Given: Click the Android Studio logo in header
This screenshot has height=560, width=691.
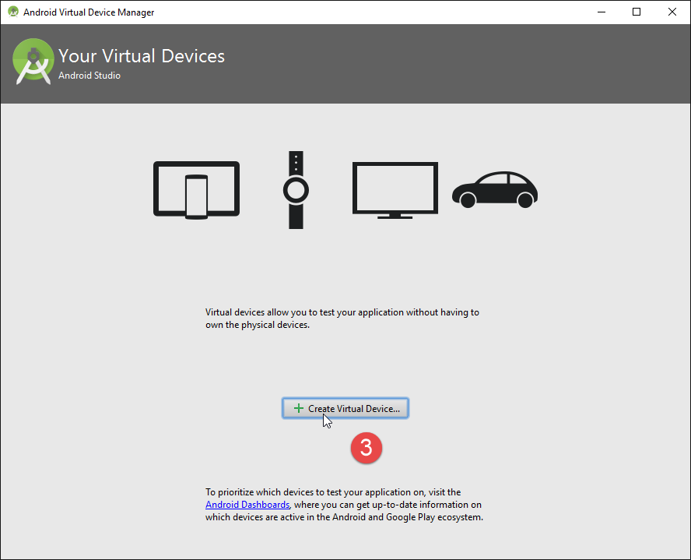Looking at the screenshot, I should pyautogui.click(x=33, y=63).
